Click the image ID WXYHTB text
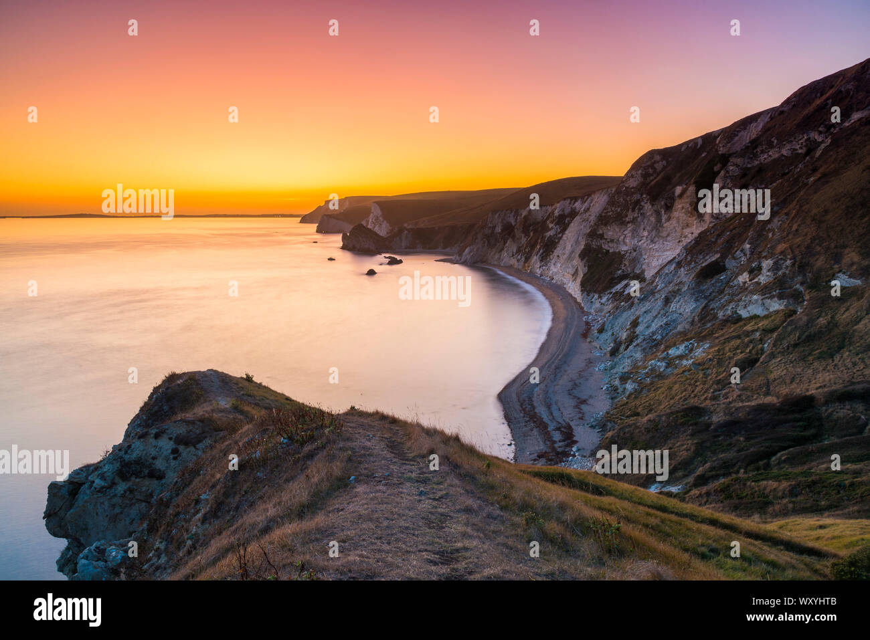 (x=794, y=601)
